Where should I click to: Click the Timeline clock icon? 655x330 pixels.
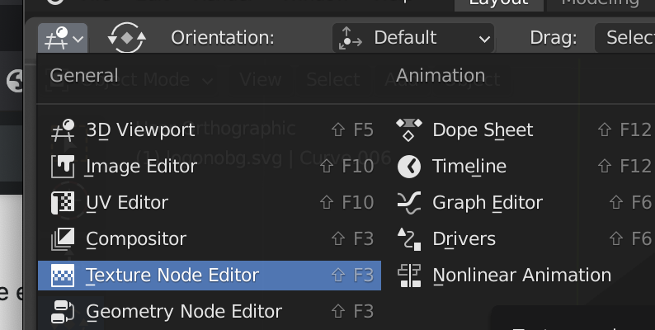coord(409,167)
